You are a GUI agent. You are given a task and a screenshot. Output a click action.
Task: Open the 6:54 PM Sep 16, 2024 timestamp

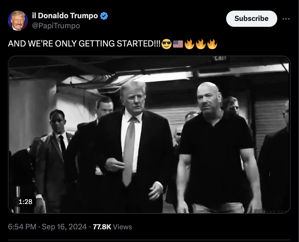pyautogui.click(x=47, y=227)
